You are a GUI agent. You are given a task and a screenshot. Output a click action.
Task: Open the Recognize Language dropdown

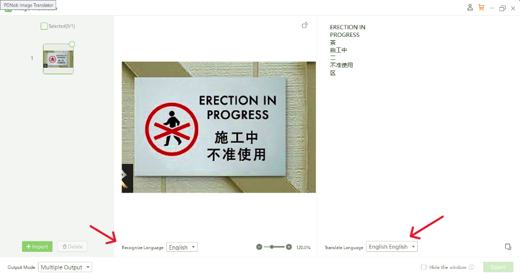pyautogui.click(x=182, y=247)
